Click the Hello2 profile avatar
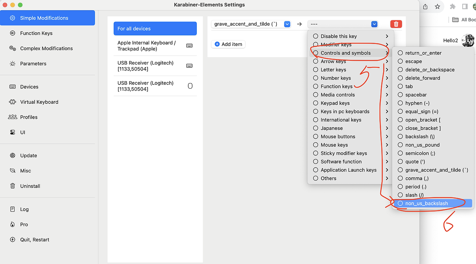This screenshot has width=476, height=264. pos(468,40)
